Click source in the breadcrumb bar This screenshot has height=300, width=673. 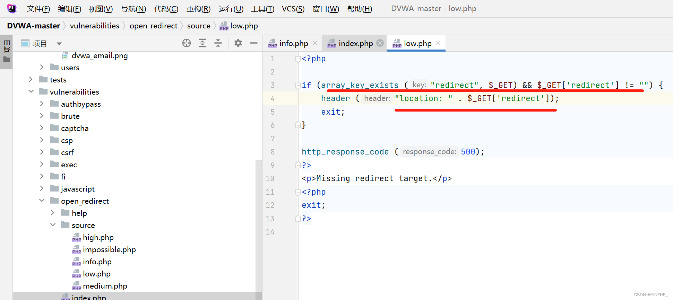tap(199, 26)
